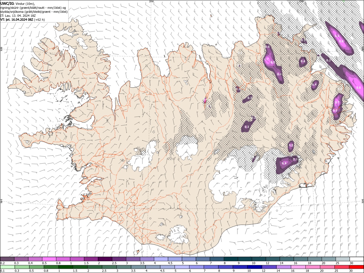Click the bottom legend swatch between 0.5 and 0.8

click(36, 267)
